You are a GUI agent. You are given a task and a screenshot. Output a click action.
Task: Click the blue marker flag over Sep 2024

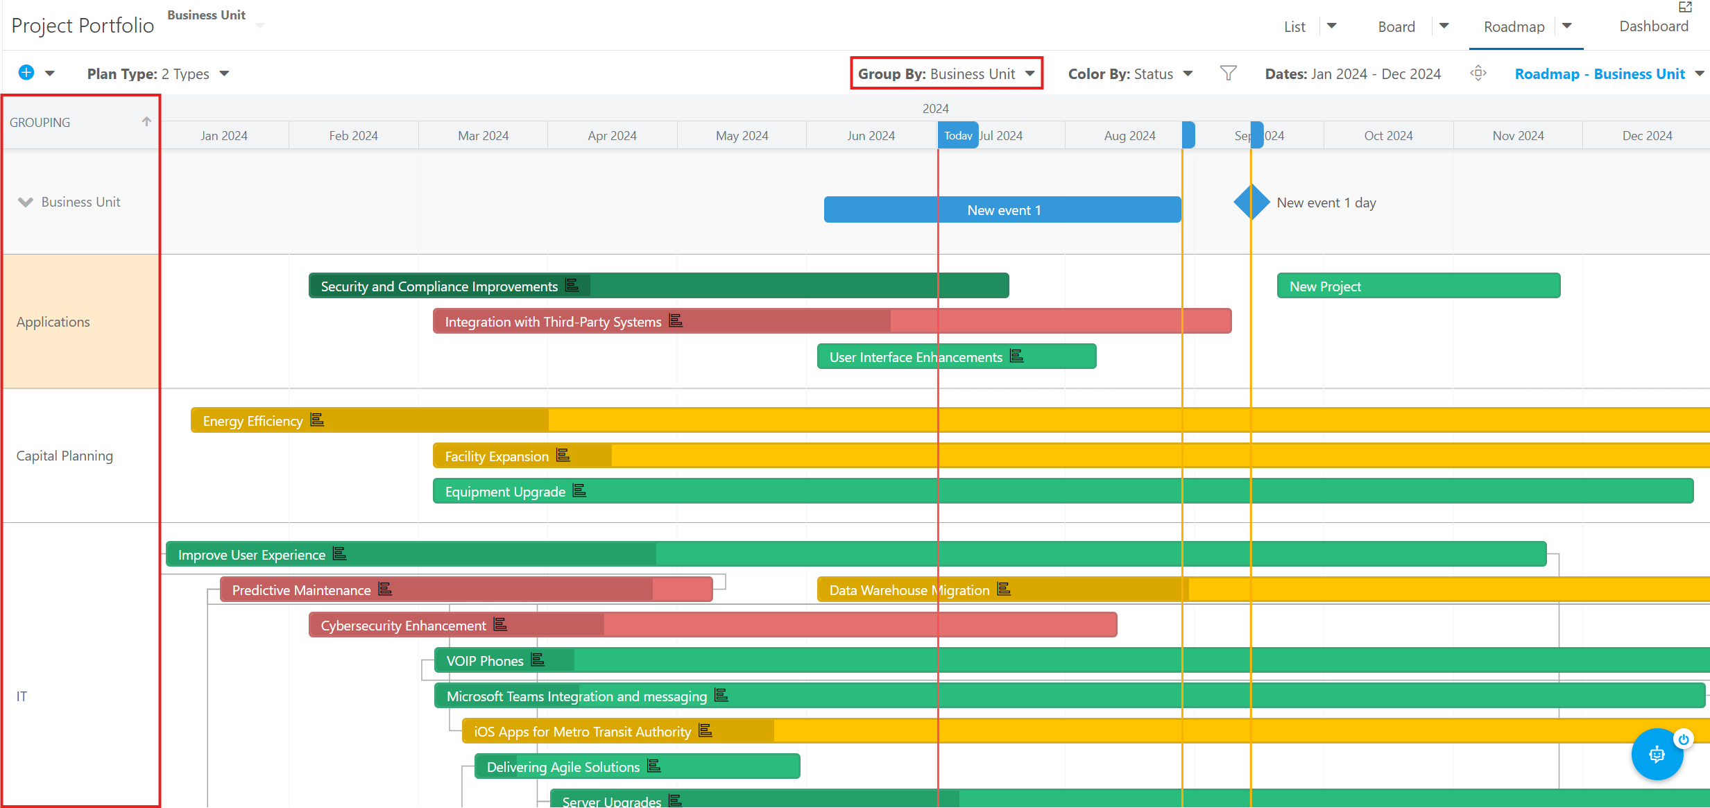point(1256,135)
